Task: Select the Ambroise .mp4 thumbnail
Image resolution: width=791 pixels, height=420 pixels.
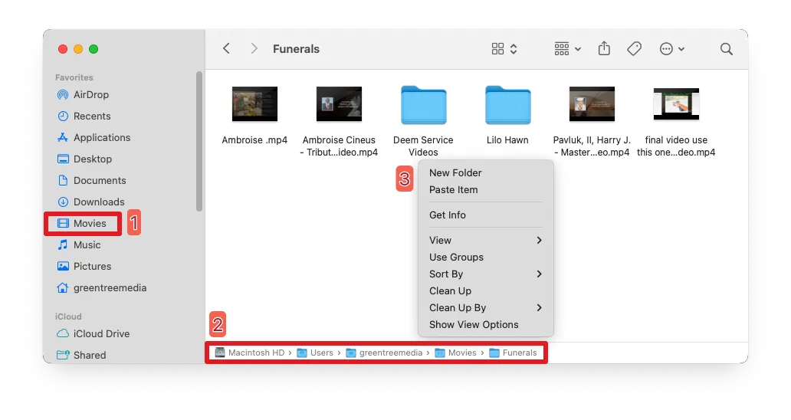Action: click(x=254, y=104)
